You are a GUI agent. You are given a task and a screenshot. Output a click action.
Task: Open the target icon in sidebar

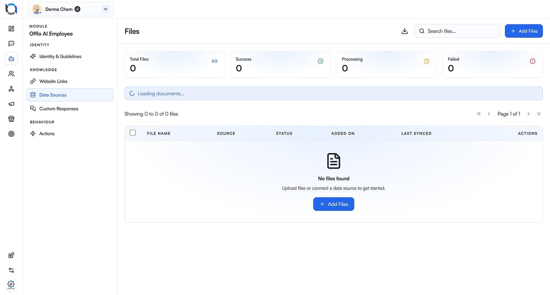(x=11, y=134)
